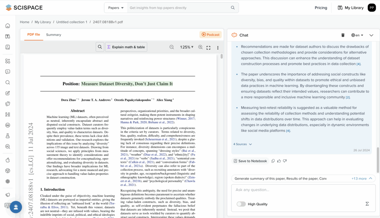This screenshot has width=380, height=218.
Task: Open the Pricing link
Action: coord(321,8)
